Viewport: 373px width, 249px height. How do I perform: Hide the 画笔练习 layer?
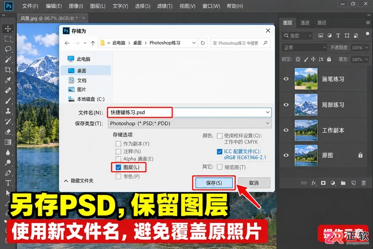tap(286, 79)
